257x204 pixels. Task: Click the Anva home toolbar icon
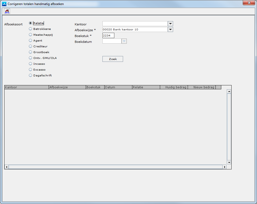click(x=7, y=11)
